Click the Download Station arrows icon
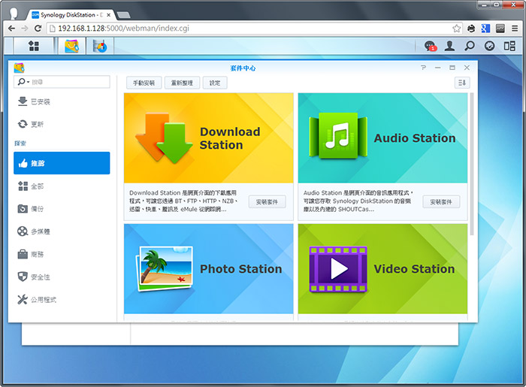 pos(164,138)
